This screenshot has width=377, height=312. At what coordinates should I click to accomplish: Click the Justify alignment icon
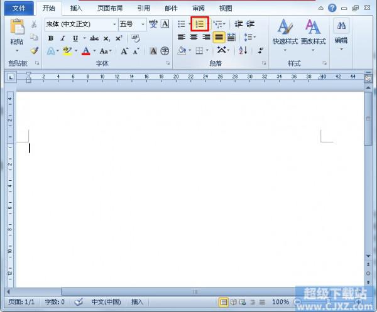pyautogui.click(x=219, y=37)
